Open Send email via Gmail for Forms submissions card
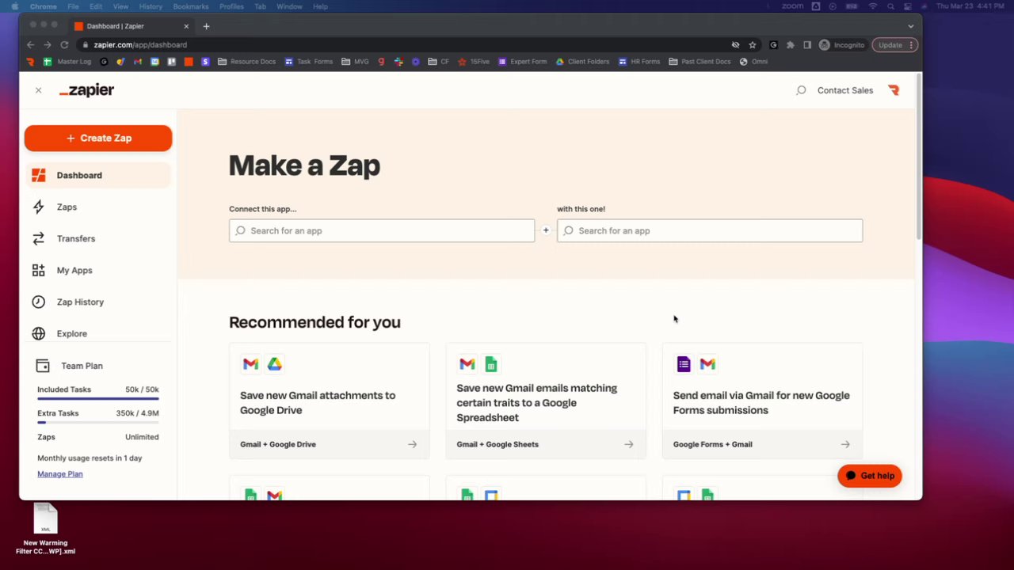Image resolution: width=1014 pixels, height=570 pixels. point(762,401)
